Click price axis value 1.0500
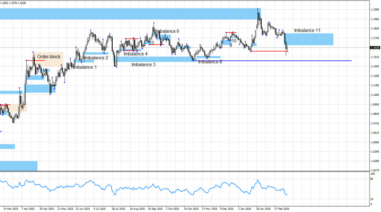Viewport: 381px width, 212px height. (x=375, y=142)
